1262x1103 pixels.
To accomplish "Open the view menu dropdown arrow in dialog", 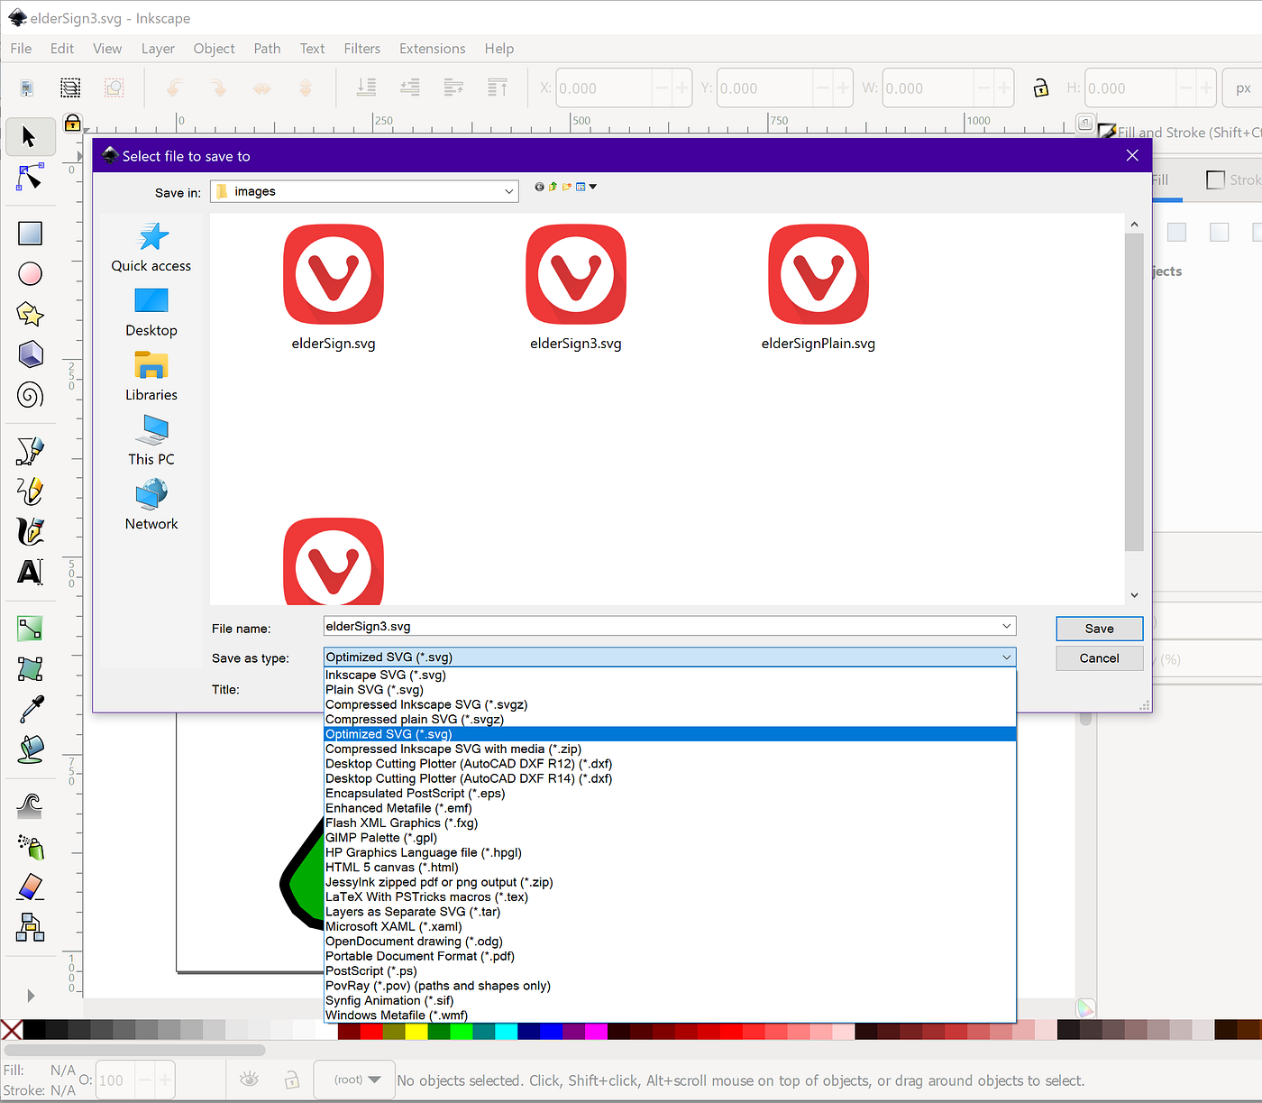I will point(593,187).
